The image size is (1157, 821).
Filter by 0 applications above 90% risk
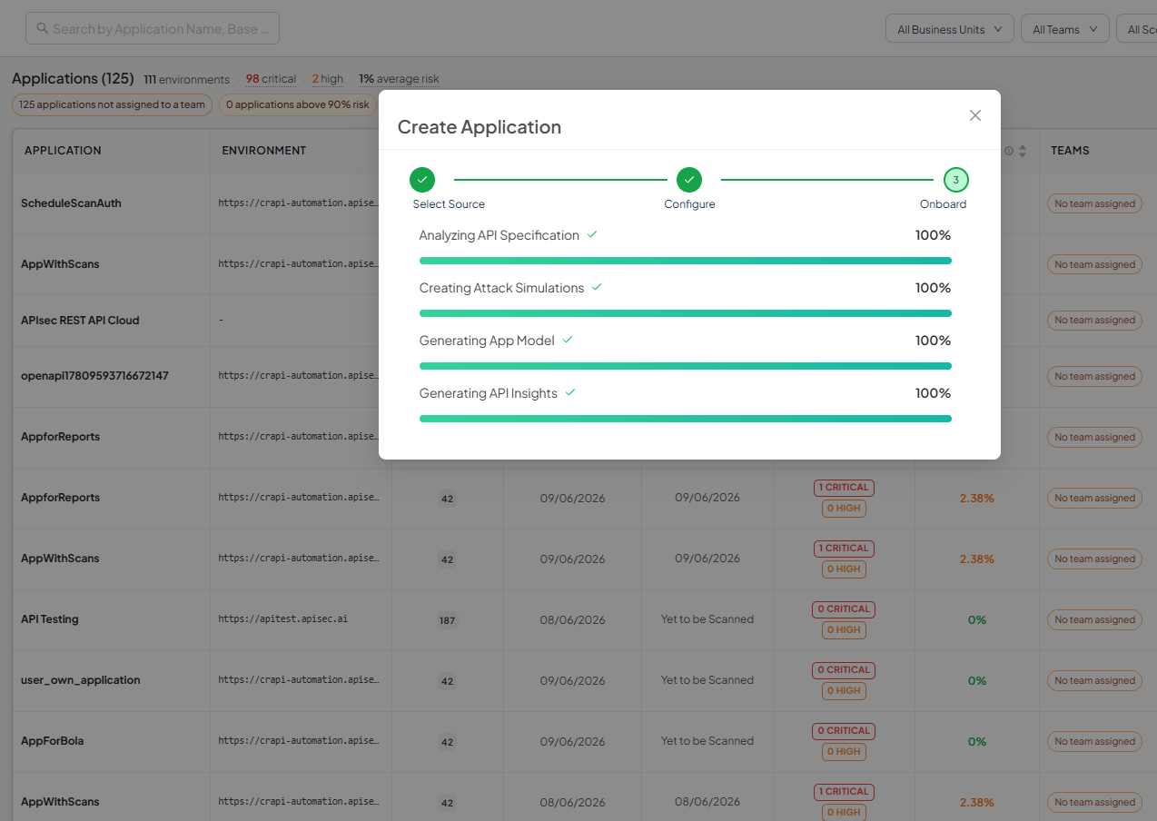298,104
